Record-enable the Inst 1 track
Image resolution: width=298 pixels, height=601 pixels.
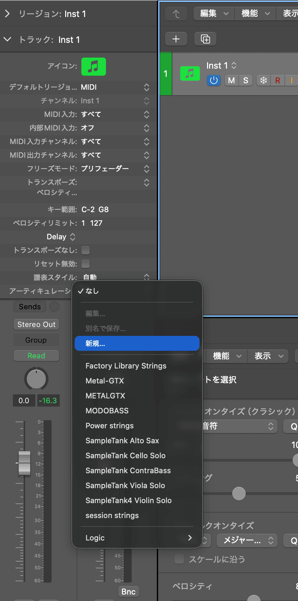278,80
